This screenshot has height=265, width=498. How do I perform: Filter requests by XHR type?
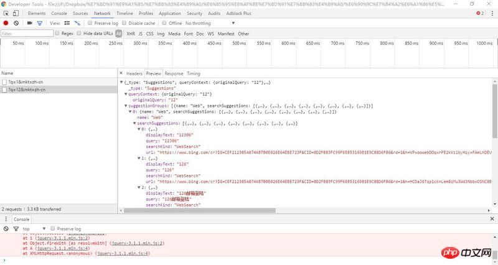click(130, 34)
